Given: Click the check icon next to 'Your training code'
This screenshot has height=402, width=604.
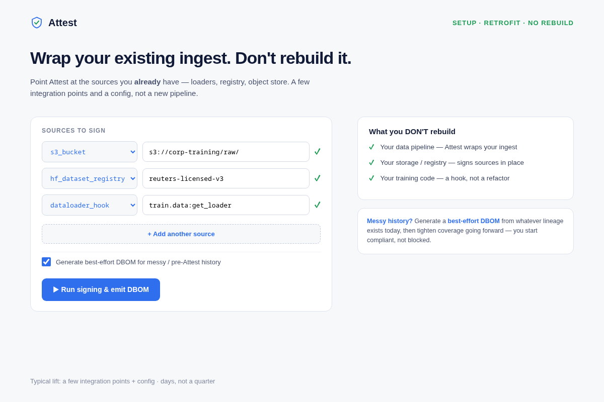Looking at the screenshot, I should pos(371,178).
